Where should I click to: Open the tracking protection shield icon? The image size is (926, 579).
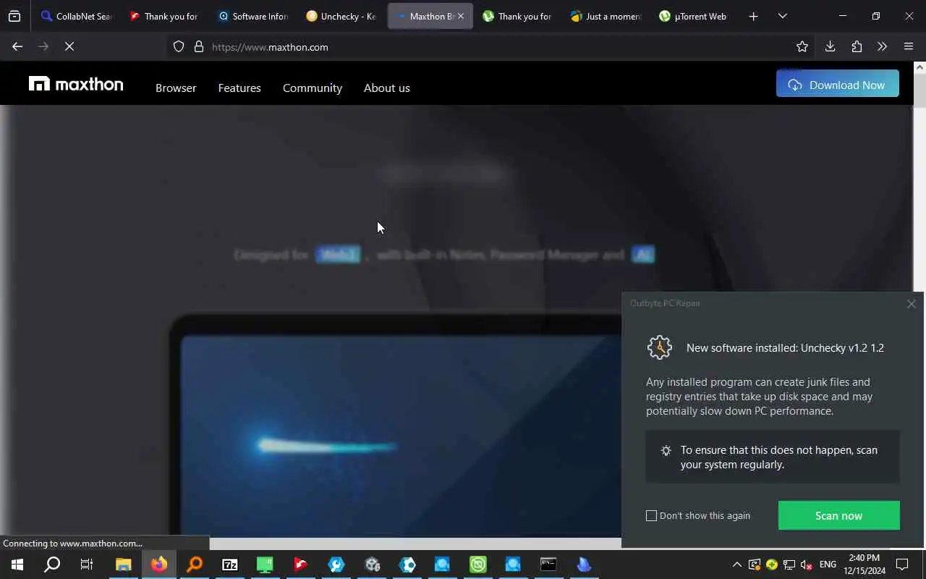[x=179, y=46]
